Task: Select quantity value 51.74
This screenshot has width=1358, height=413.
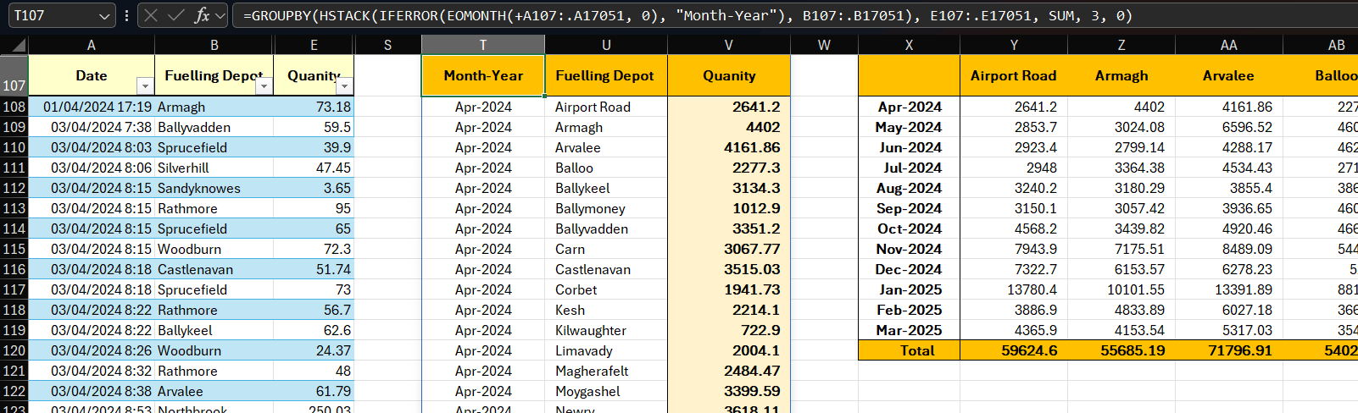Action: tap(314, 269)
